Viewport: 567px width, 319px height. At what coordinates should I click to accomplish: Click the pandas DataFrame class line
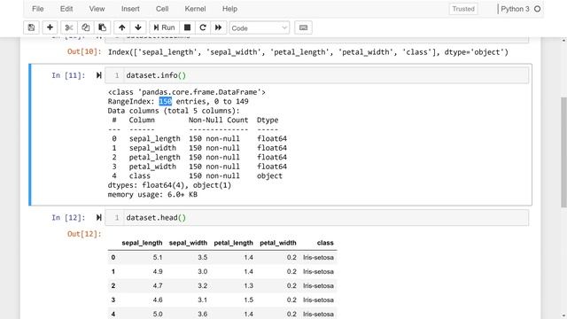tap(187, 92)
